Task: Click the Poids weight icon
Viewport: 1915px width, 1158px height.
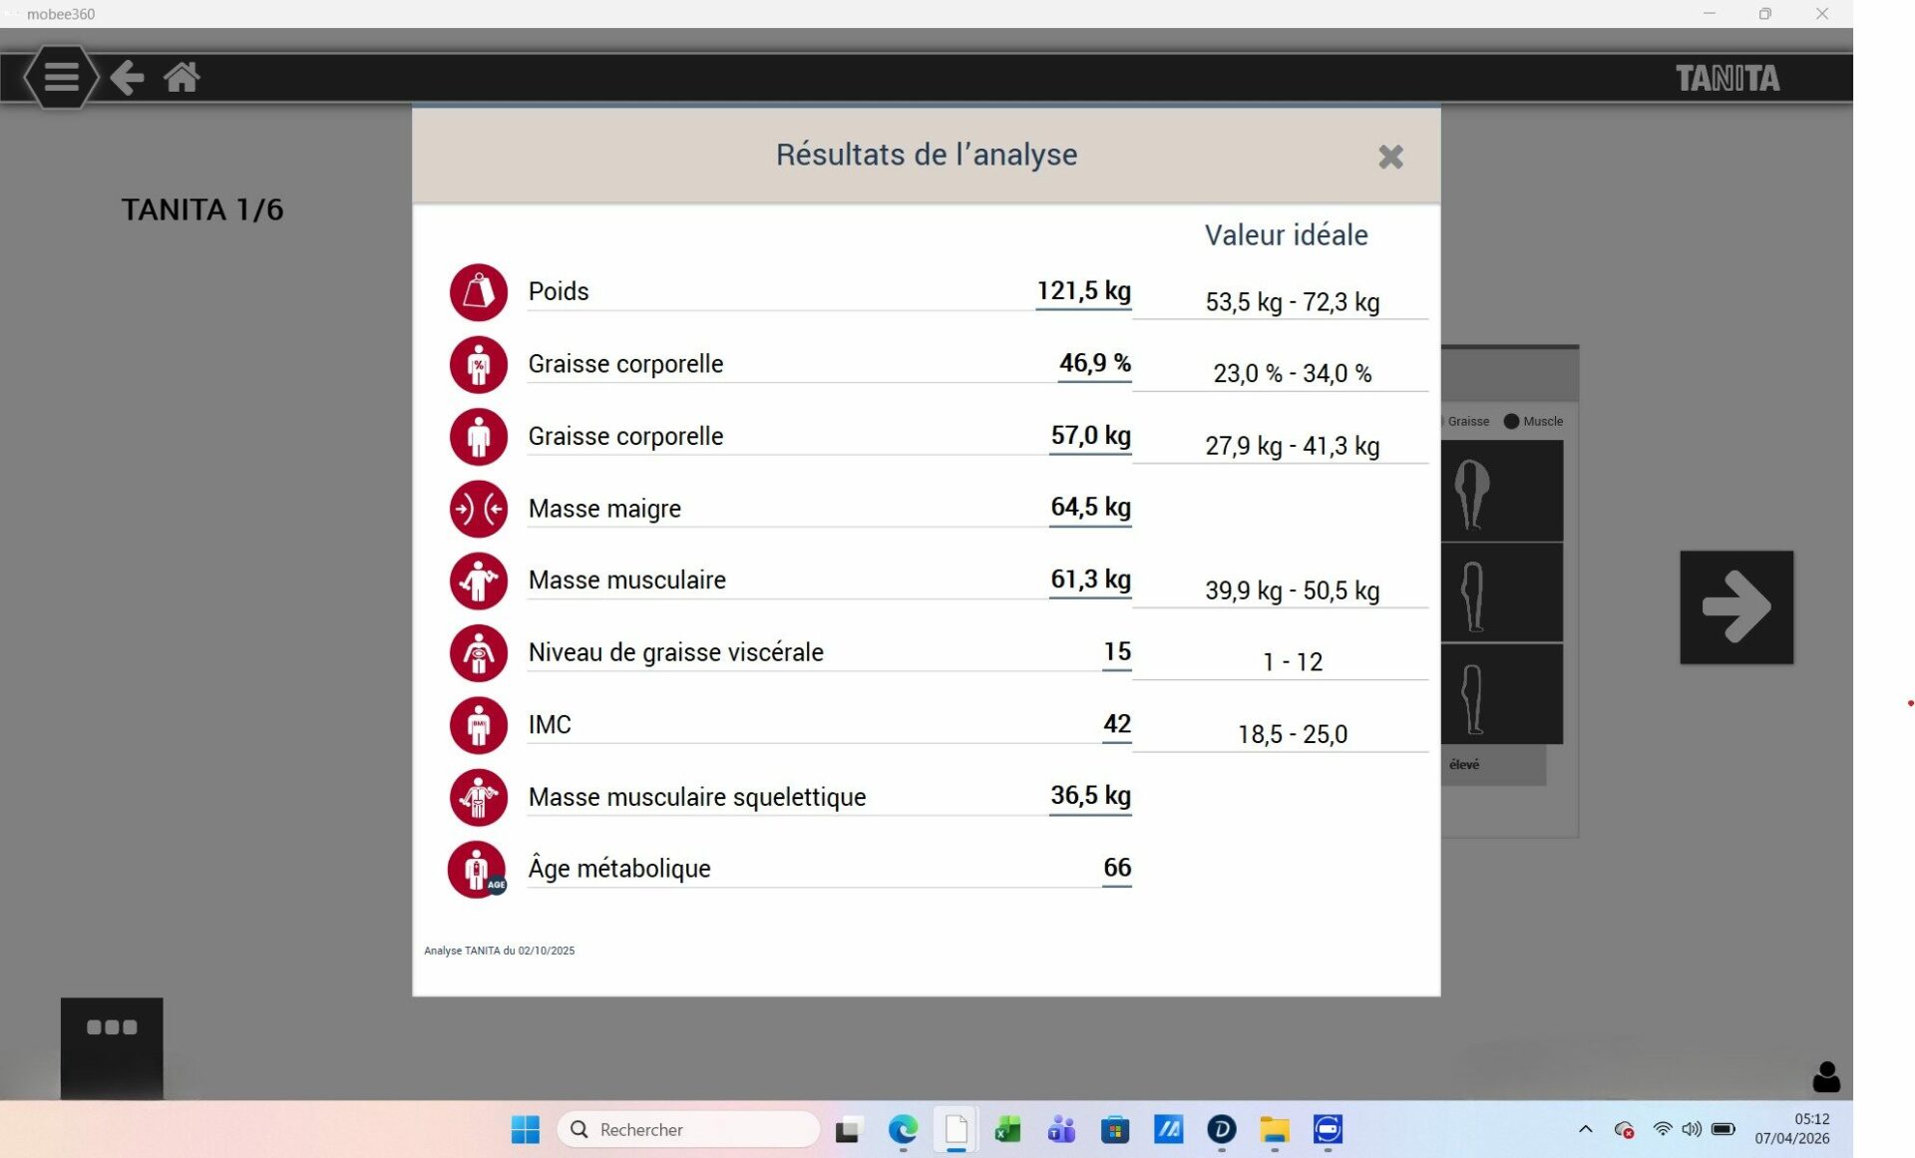Action: click(x=478, y=292)
